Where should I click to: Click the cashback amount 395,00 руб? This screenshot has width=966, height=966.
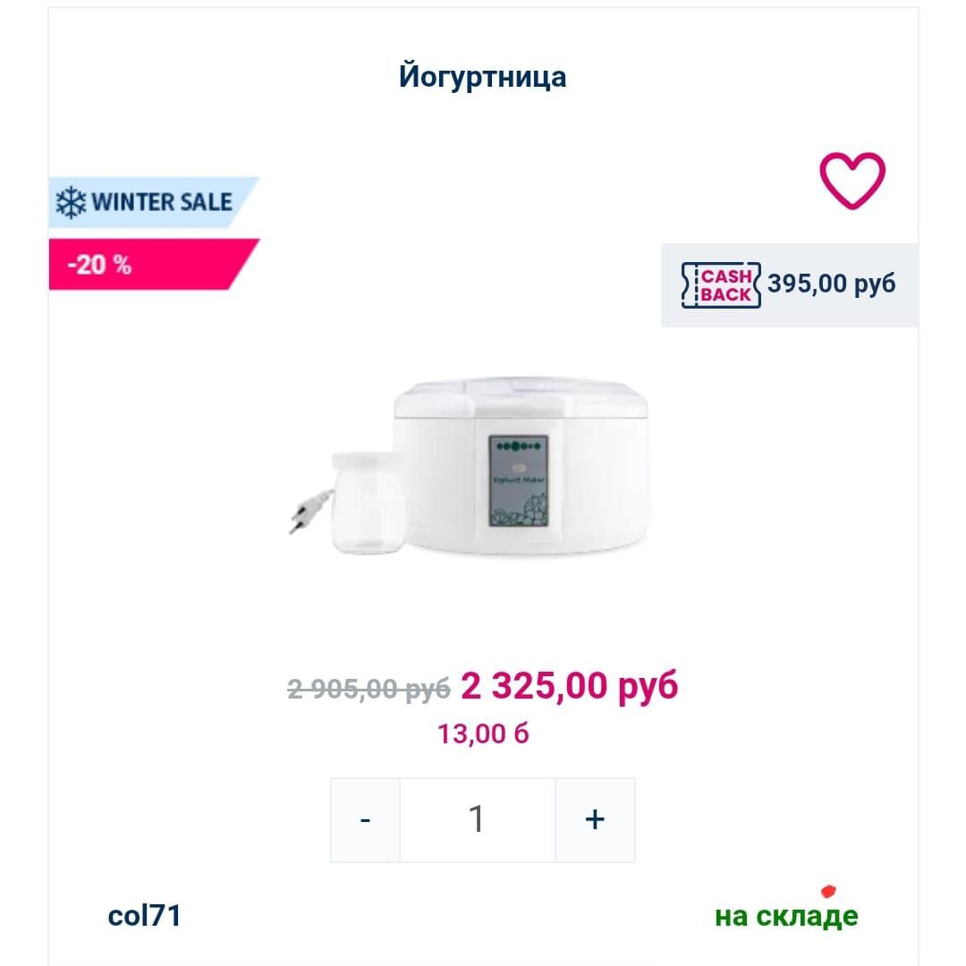831,284
